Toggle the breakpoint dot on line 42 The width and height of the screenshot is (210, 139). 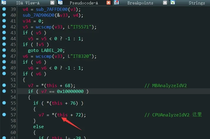4,27
